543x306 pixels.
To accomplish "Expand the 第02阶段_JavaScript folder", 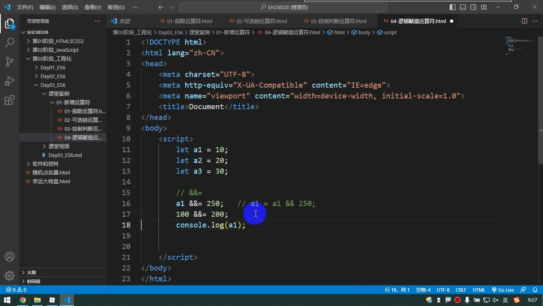I will point(55,50).
